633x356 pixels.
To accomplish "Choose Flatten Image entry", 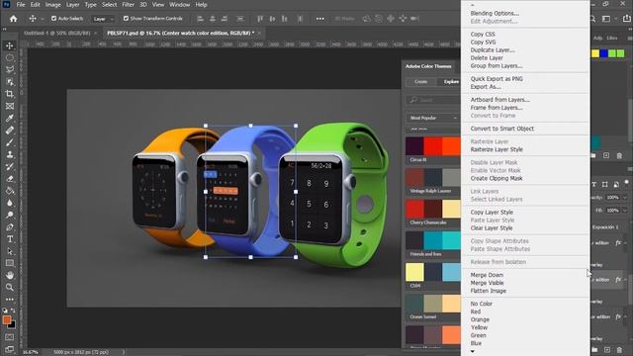I will [x=488, y=291].
